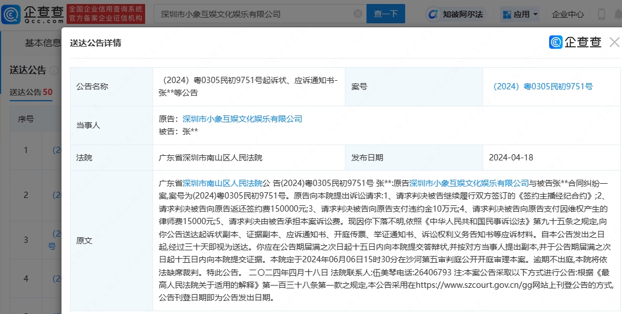The height and width of the screenshot is (314, 622).
Task: Click the 送达公告详情 dialog title
Action: point(96,43)
